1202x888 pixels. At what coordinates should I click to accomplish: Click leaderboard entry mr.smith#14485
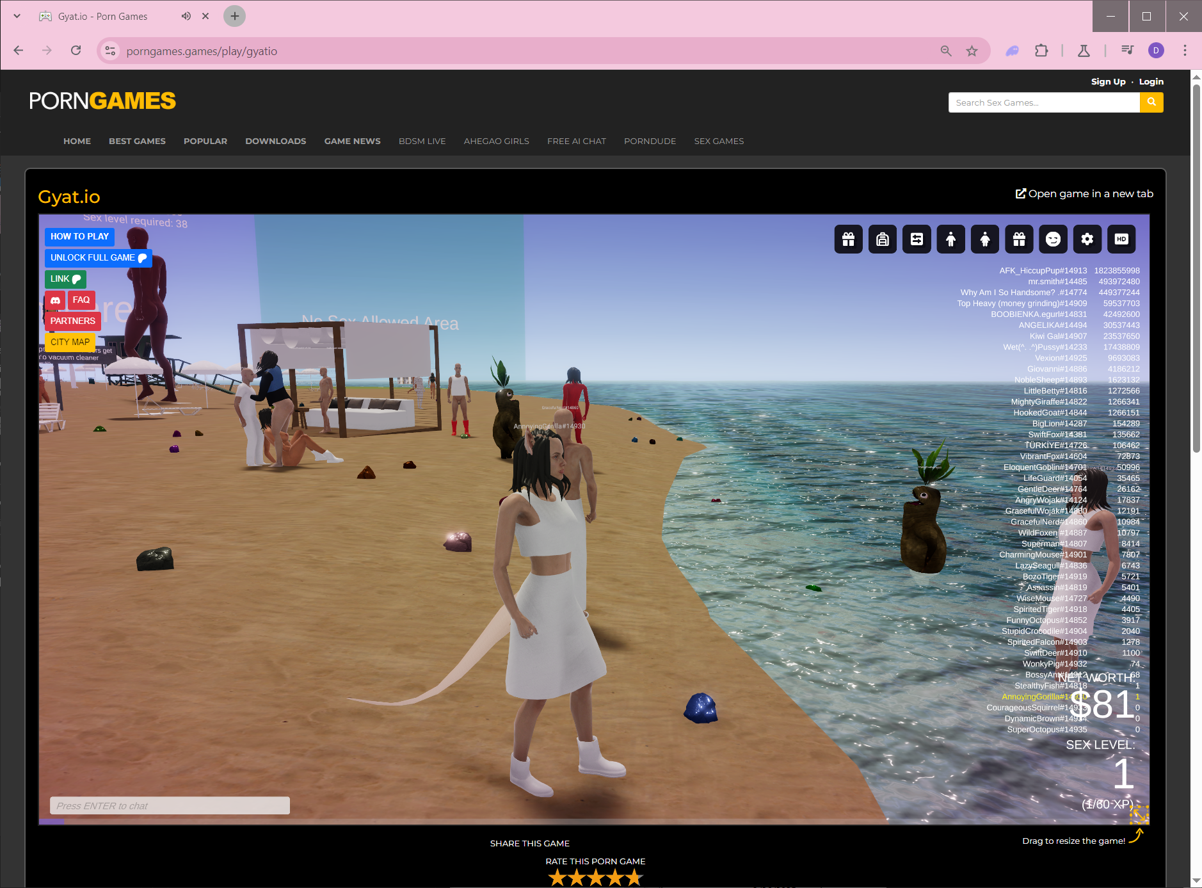pos(1057,282)
